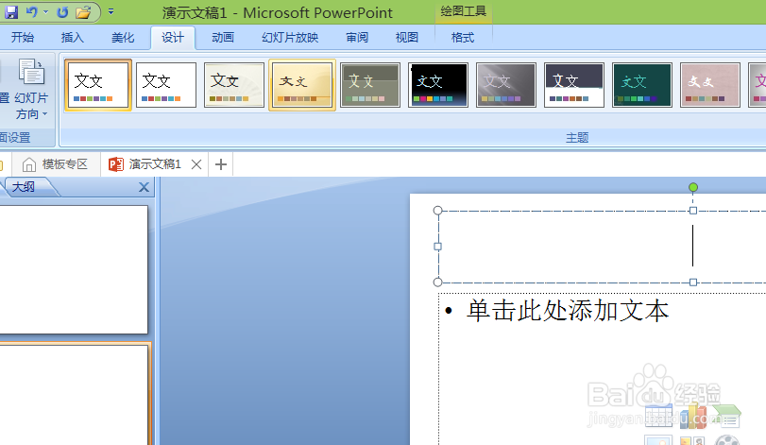Click the Insert SmartArt icon in content placeholder
The width and height of the screenshot is (766, 445).
[x=727, y=416]
